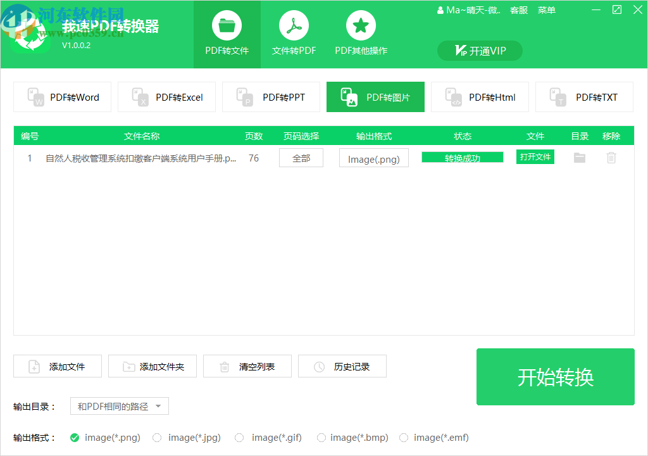
Task: Click the 添加文件夹 folder-plus icon
Action: point(129,366)
